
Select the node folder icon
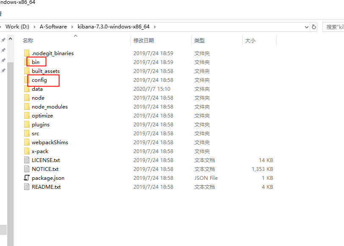point(27,98)
